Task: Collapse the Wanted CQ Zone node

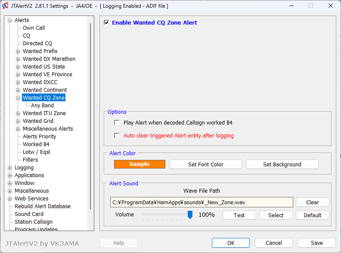Action: click(18, 98)
